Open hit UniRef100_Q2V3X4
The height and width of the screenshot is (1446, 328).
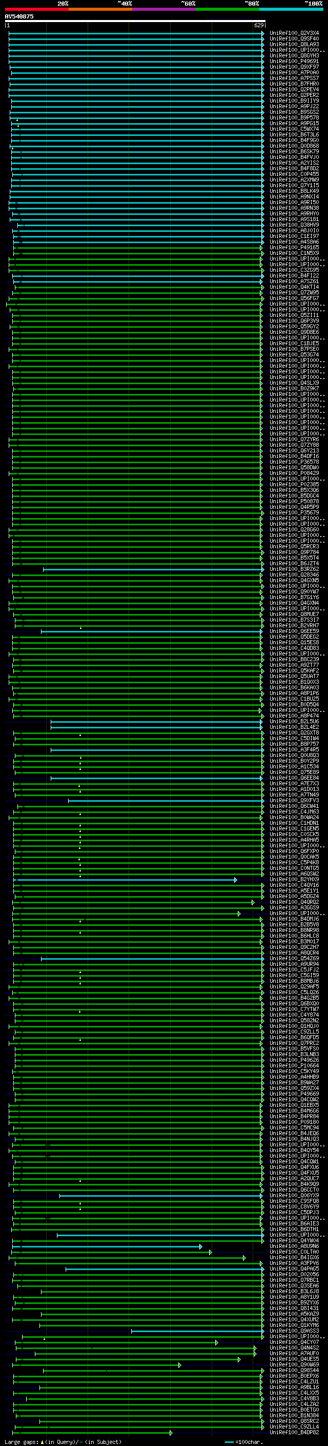294,33
